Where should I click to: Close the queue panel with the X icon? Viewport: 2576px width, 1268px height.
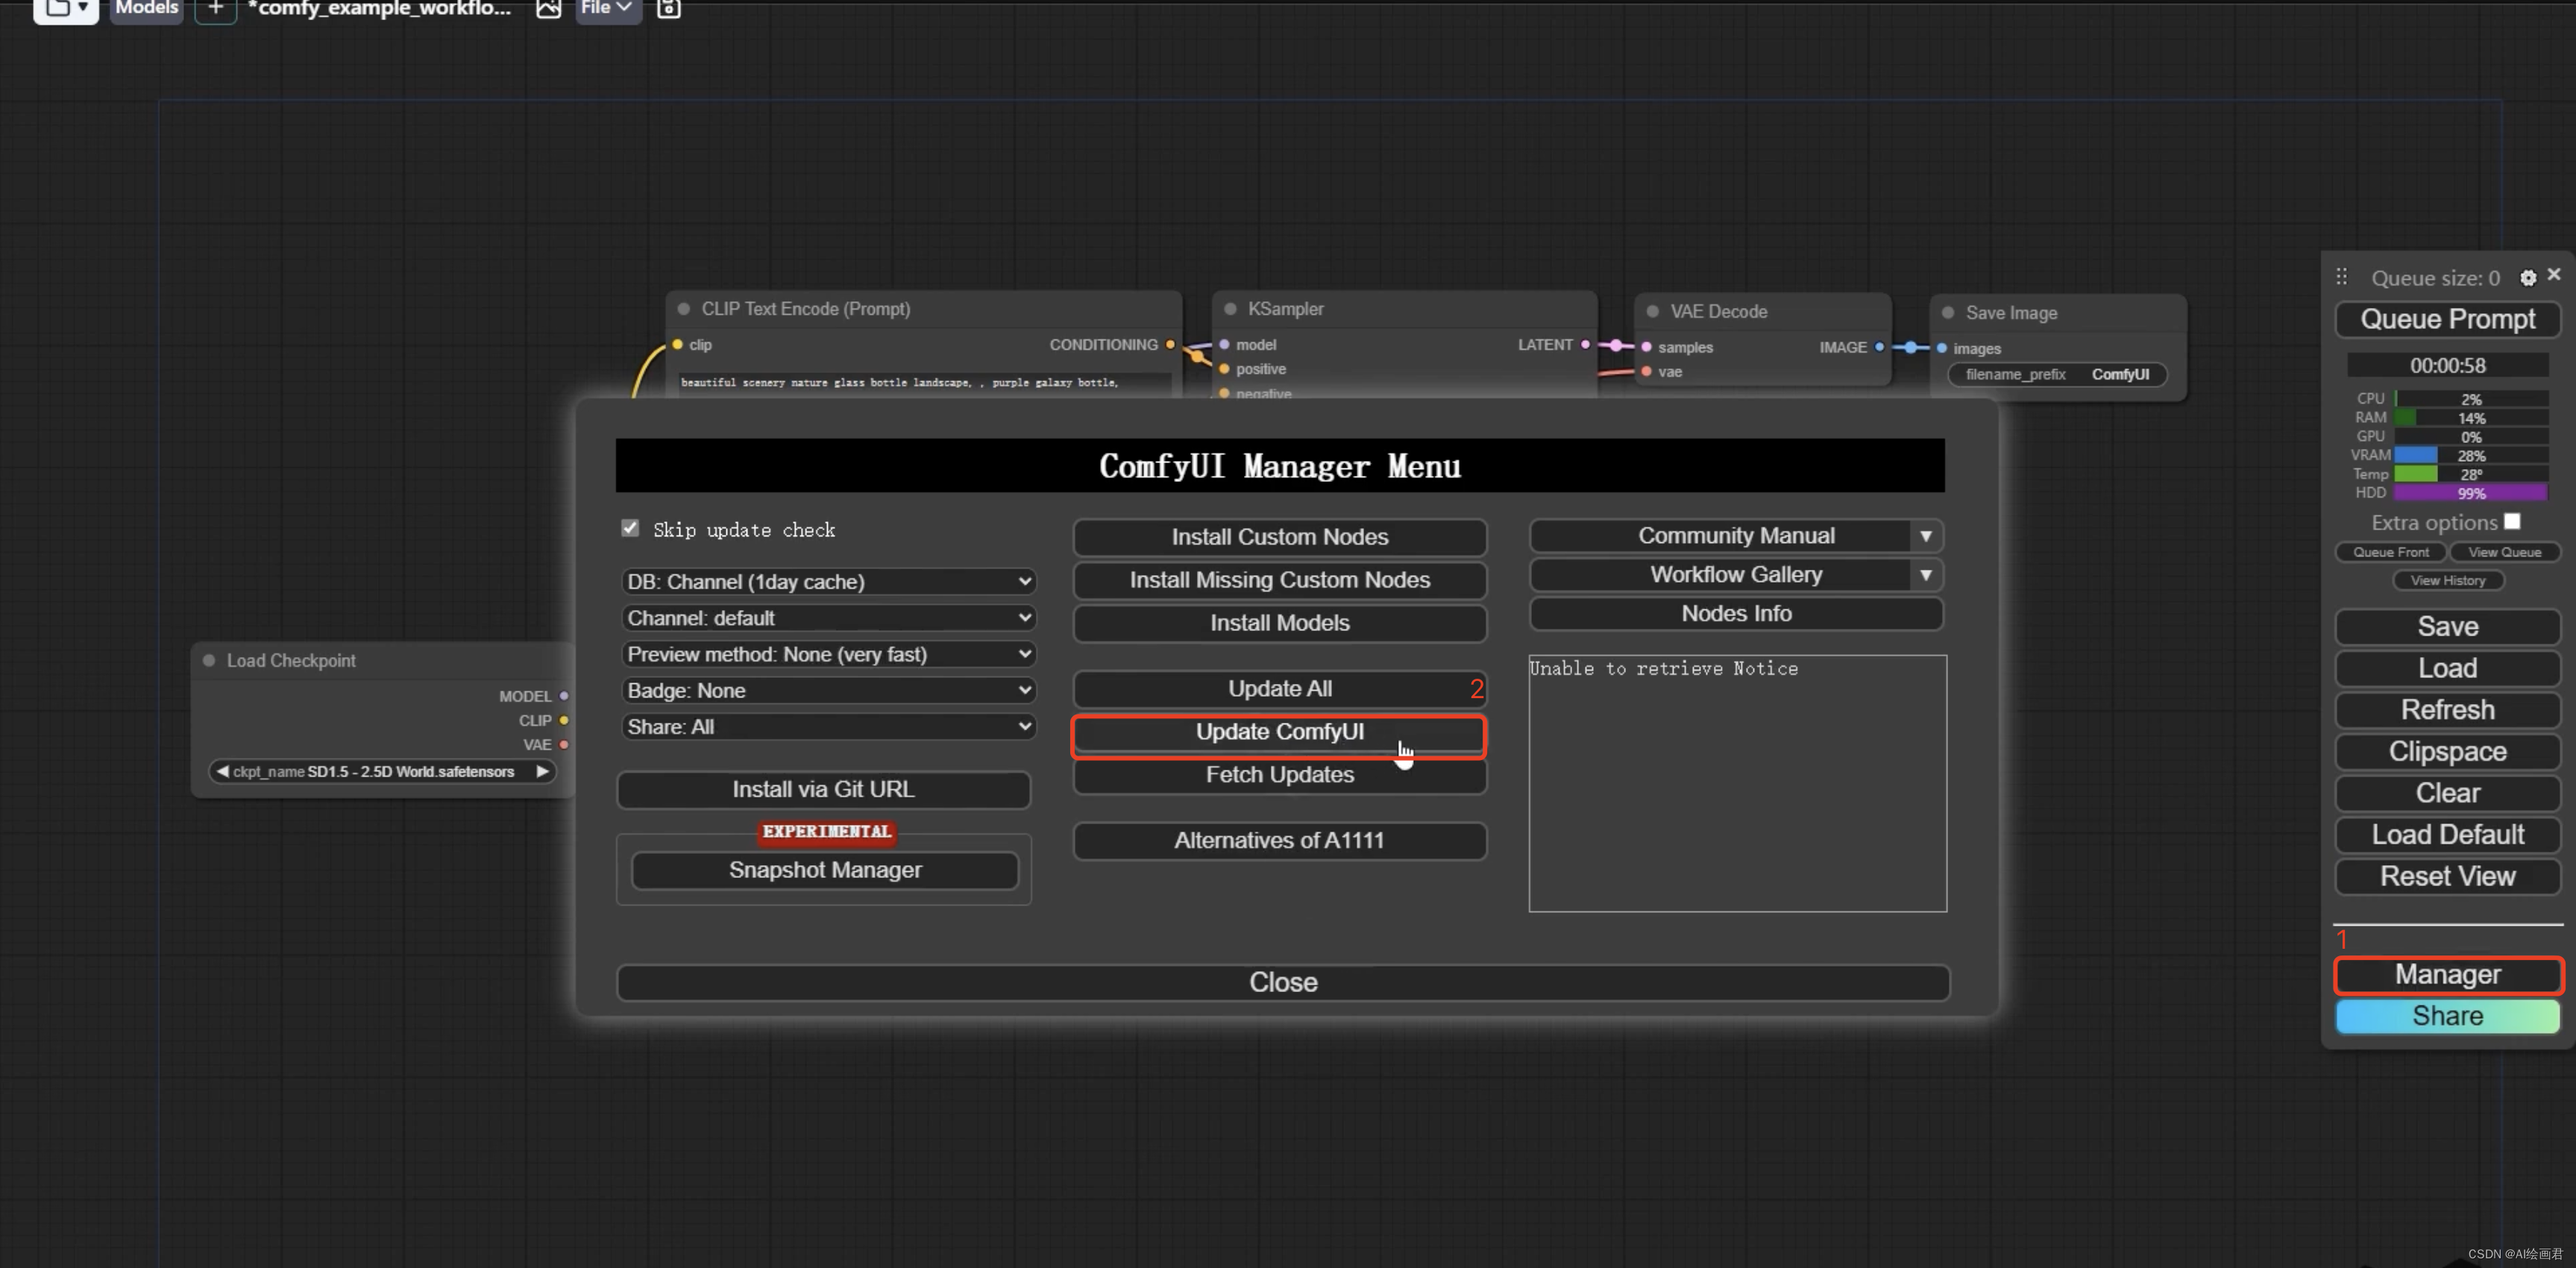(x=2554, y=274)
